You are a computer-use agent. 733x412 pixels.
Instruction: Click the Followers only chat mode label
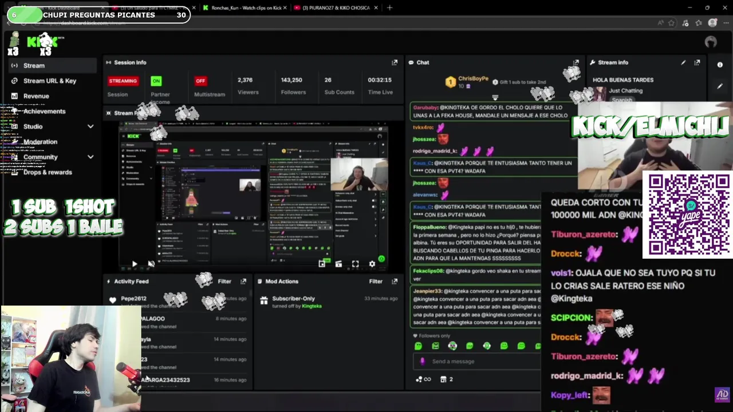click(434, 336)
